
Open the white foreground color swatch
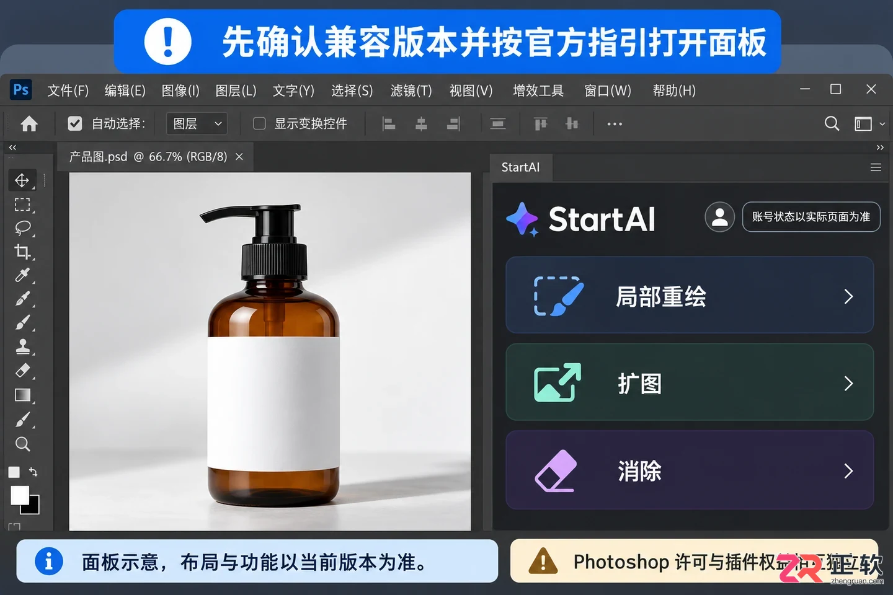click(x=19, y=495)
